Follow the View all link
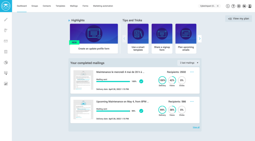This screenshot has height=141, width=255. (196, 127)
